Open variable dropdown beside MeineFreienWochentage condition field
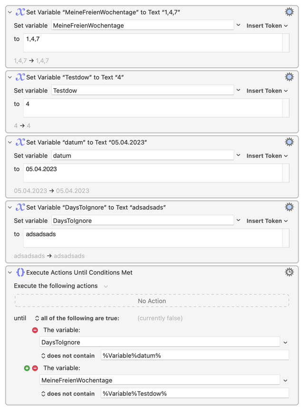 pos(285,381)
